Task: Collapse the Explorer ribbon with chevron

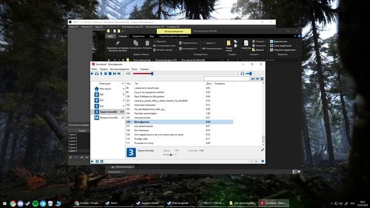Action: (295, 36)
